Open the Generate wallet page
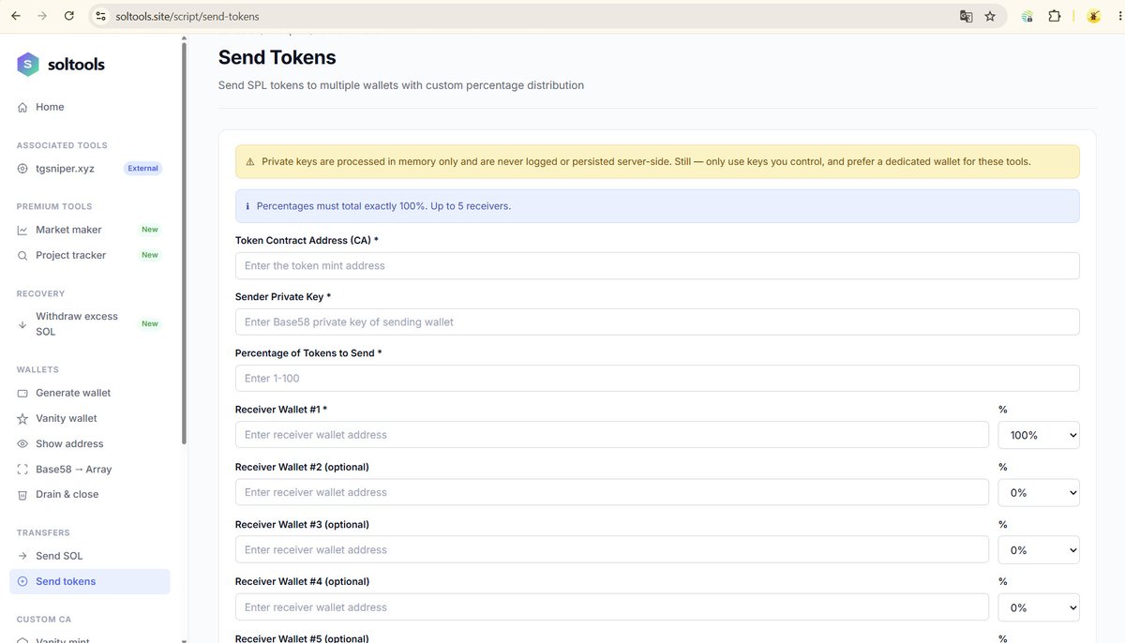1125x643 pixels. pos(90,393)
